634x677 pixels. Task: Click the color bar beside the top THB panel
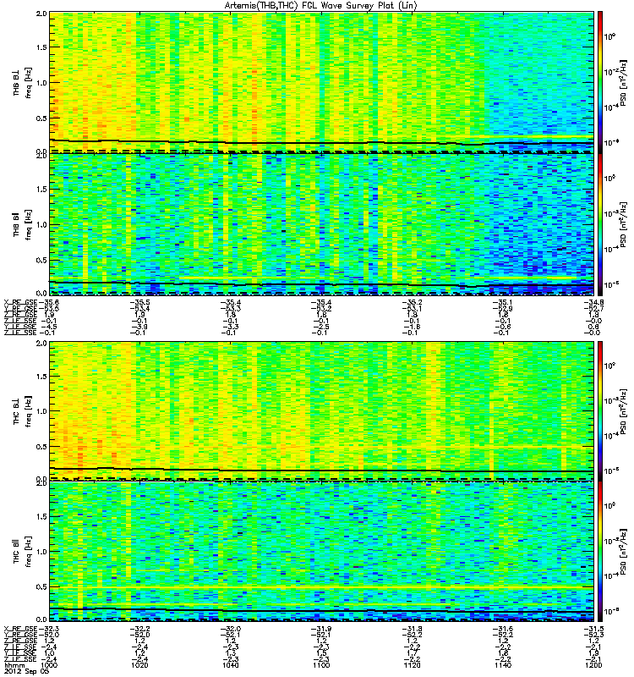point(599,81)
